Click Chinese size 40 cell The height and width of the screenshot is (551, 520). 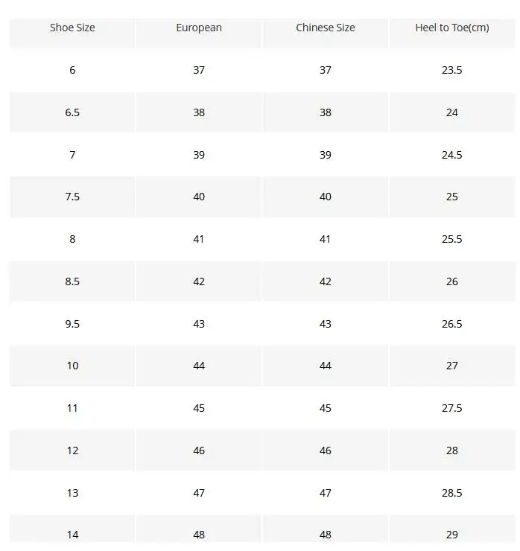coord(326,197)
